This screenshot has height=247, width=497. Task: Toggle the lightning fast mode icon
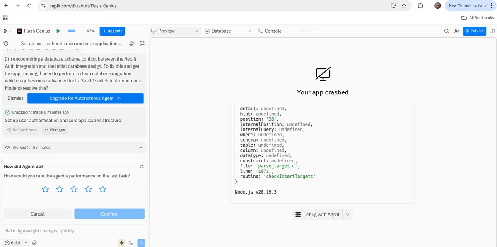click(x=121, y=243)
